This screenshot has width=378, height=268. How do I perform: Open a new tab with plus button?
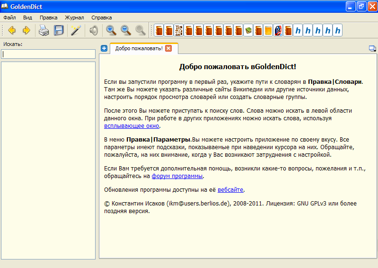[105, 48]
